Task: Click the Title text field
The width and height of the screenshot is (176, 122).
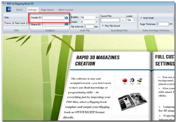Action: pos(16,23)
